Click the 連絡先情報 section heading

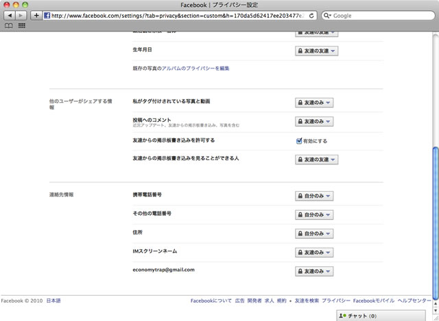(61, 194)
